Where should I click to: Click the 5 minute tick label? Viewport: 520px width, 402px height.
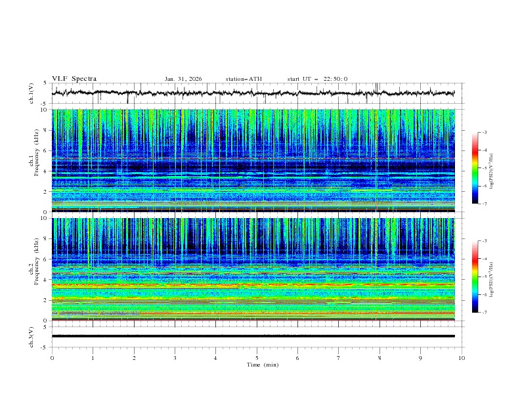point(257,358)
